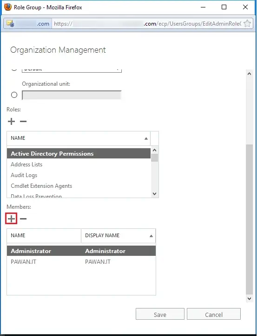
Task: Select the Default scope radio button
Action: coord(14,69)
